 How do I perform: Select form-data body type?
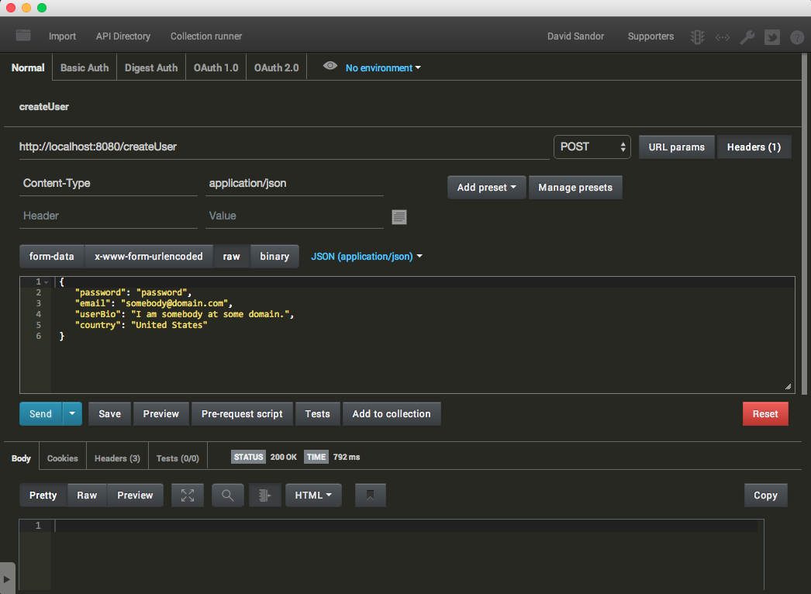point(52,256)
